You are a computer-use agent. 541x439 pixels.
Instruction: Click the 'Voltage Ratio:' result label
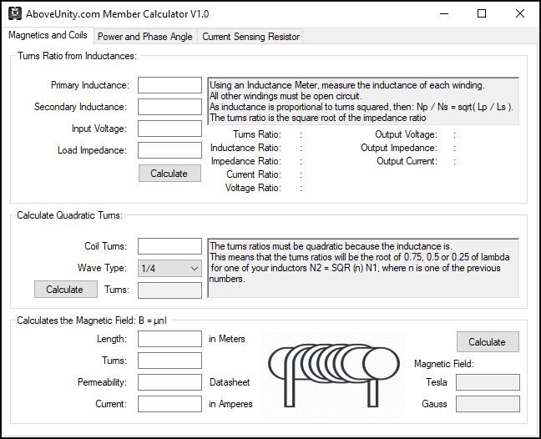tap(253, 188)
